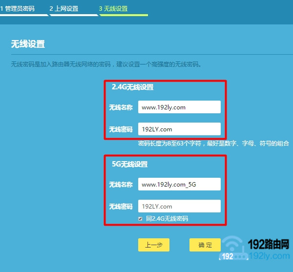Click the wireless password description paragraph

click(x=106, y=64)
